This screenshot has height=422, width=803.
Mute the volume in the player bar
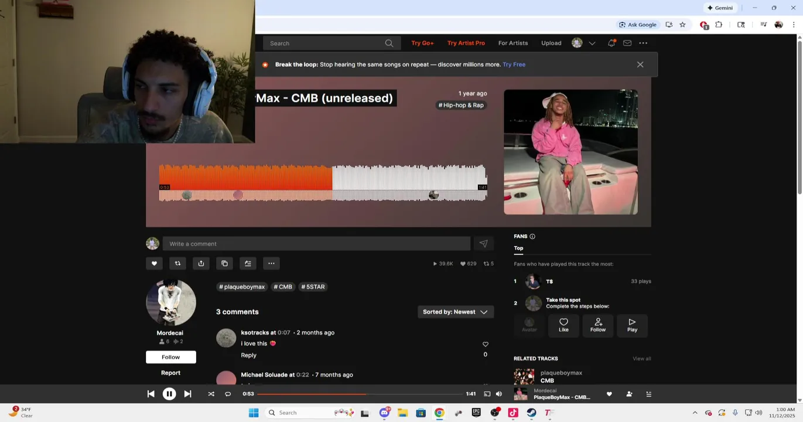[x=499, y=394]
